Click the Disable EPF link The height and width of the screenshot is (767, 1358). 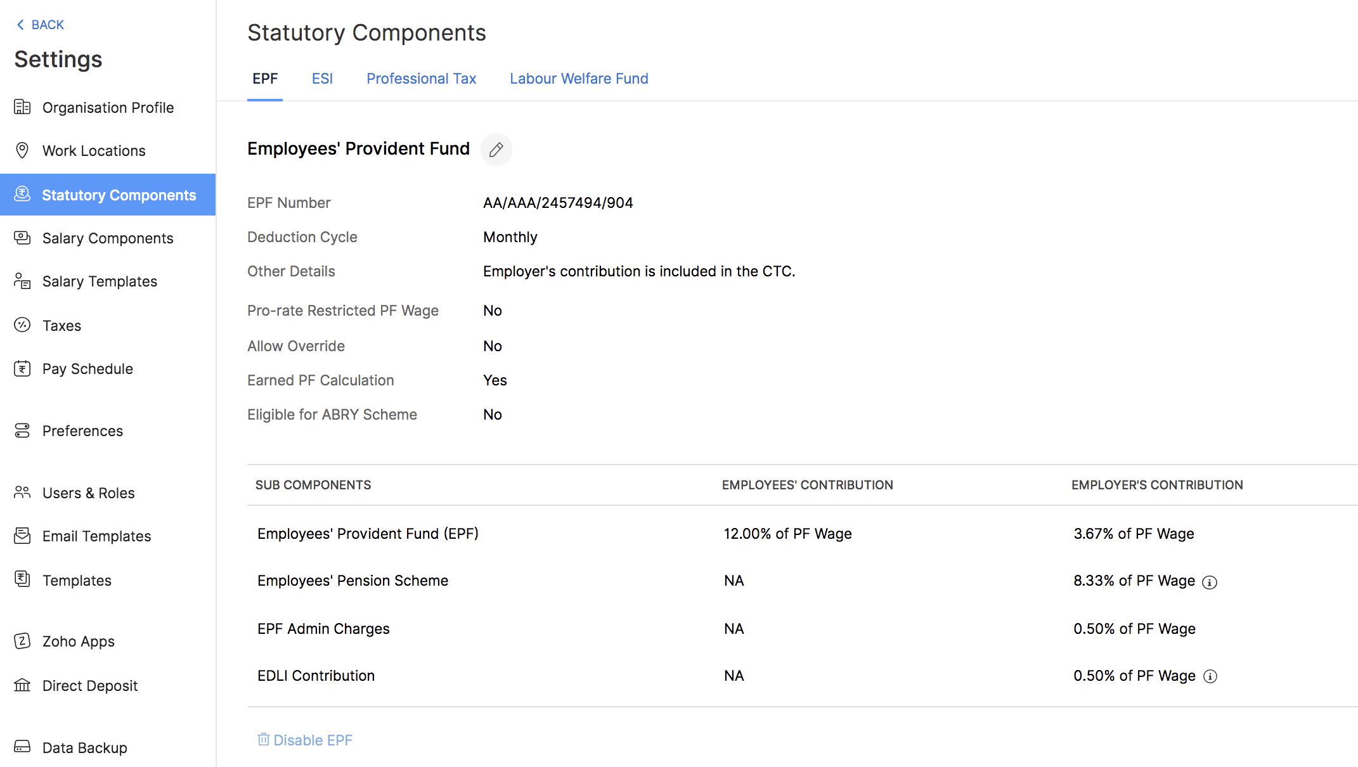[x=305, y=740]
